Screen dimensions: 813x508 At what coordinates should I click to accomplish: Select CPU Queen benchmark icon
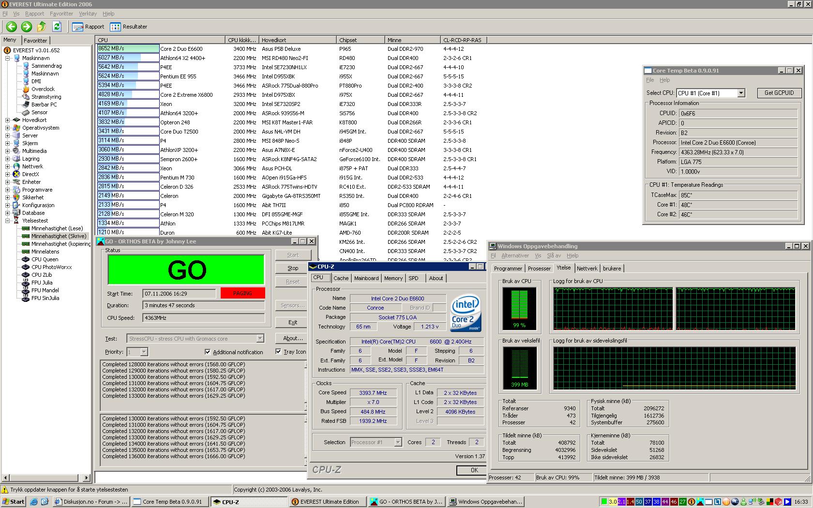click(26, 259)
